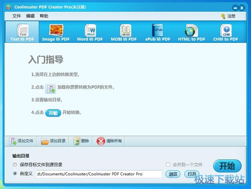251x189 pixels.
Task: Choose the 自定义 output directory radio option
Action: click(15, 173)
